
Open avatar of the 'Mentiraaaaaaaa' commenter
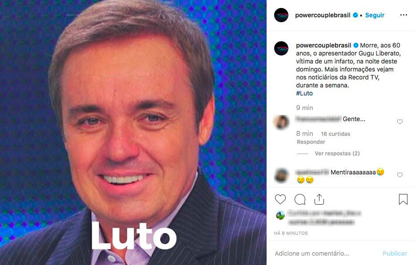coord(281,175)
